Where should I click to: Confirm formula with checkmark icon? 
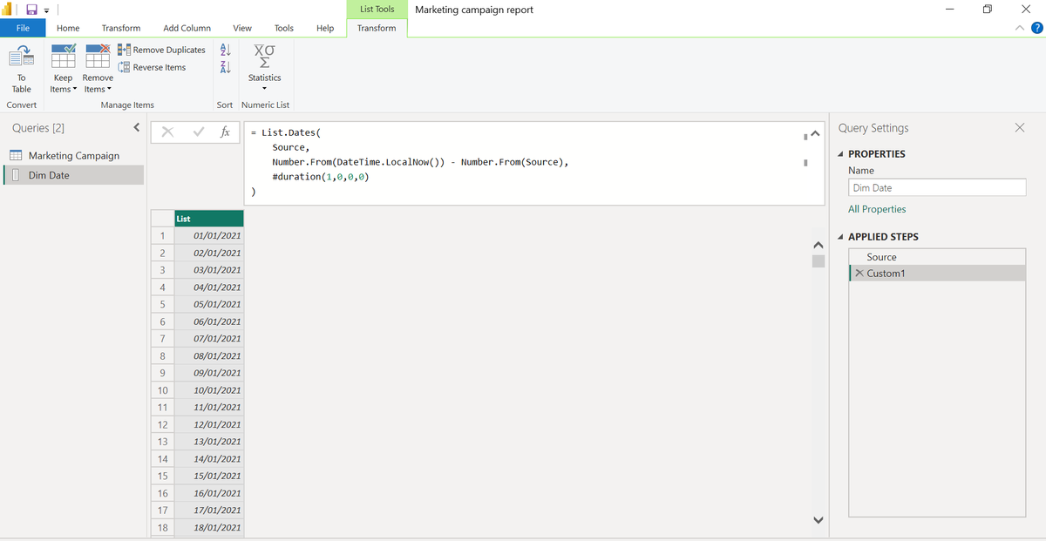click(x=198, y=132)
